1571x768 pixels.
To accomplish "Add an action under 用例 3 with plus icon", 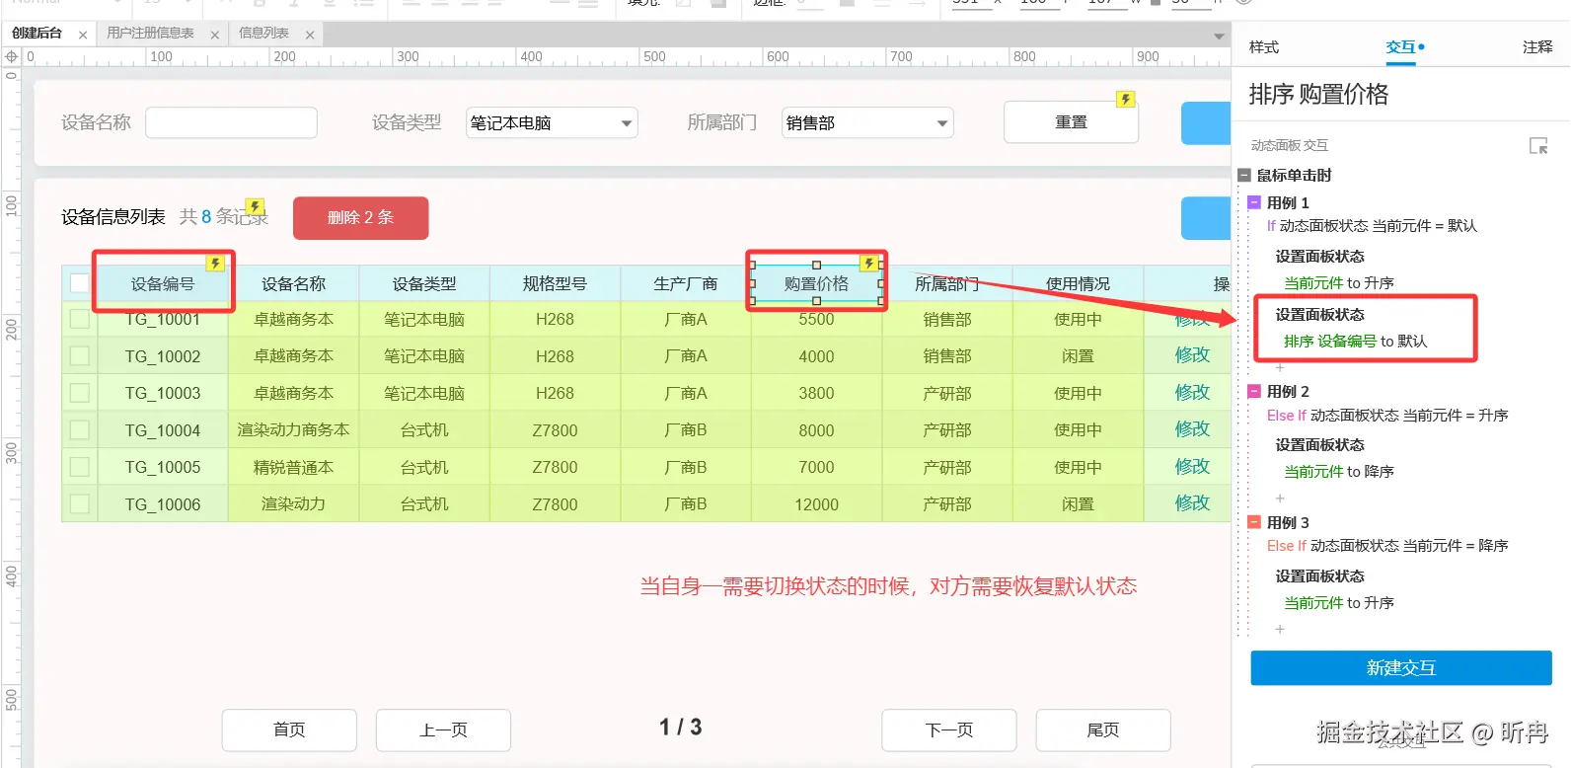I will (x=1280, y=629).
